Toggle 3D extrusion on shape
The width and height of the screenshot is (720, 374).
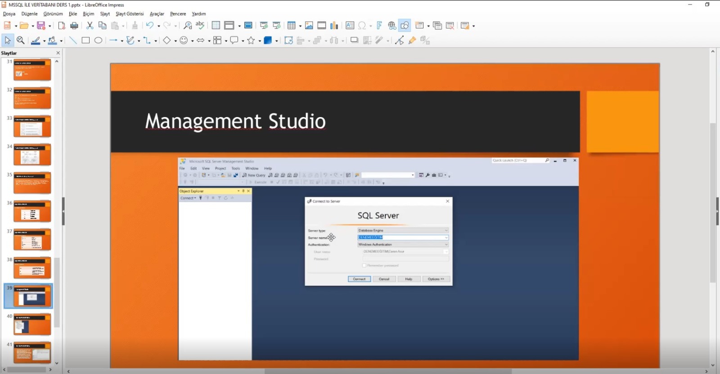coord(425,41)
